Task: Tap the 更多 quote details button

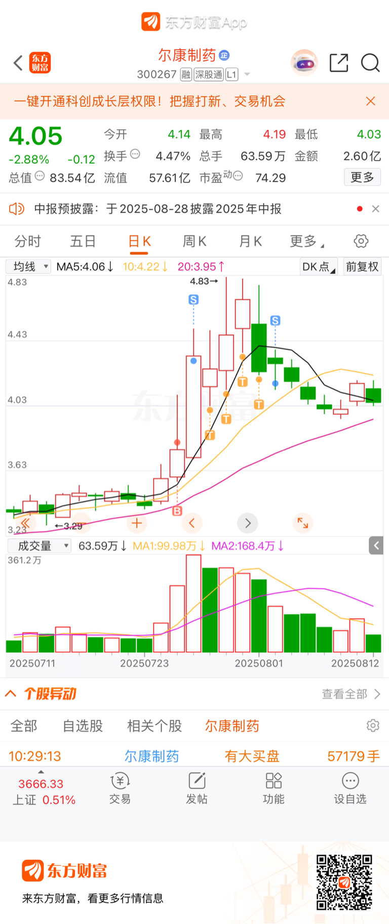Action: click(362, 177)
